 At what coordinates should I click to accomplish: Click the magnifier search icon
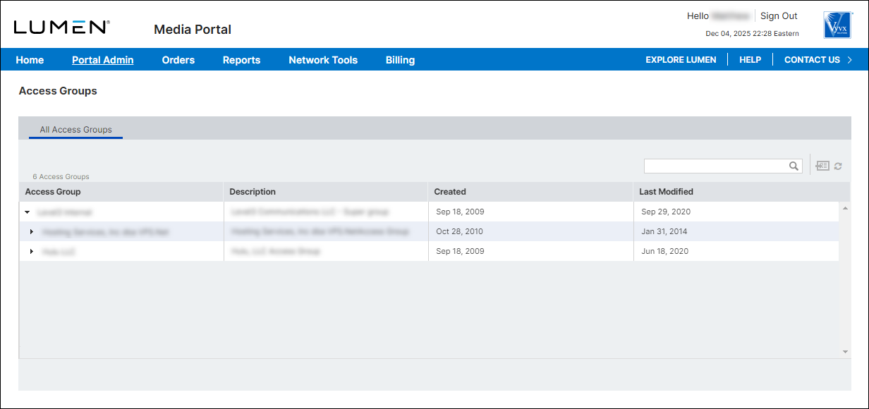[794, 166]
